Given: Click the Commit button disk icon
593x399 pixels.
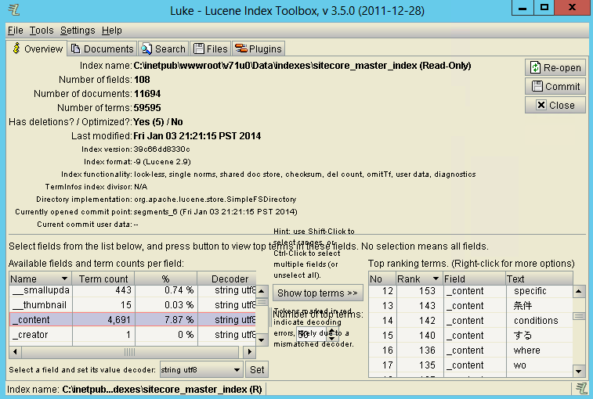Looking at the screenshot, I should [x=537, y=86].
